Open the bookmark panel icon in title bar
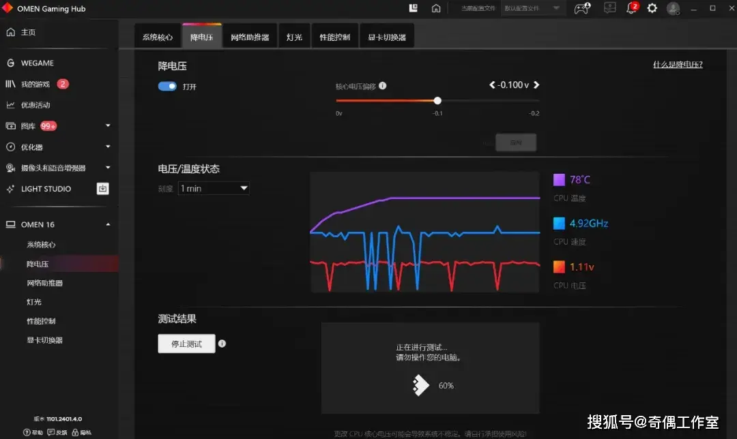The width and height of the screenshot is (737, 439). 413,8
